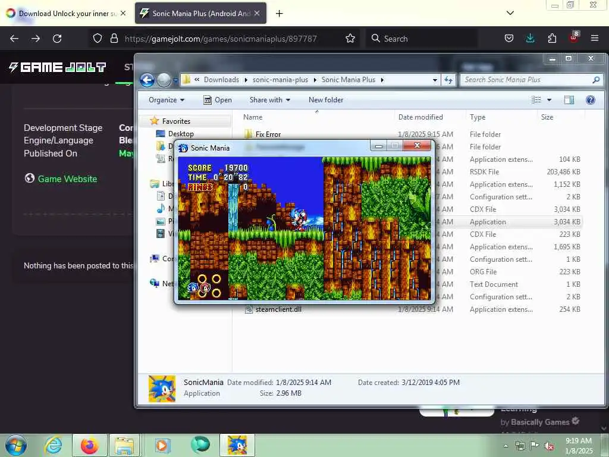Viewport: 609px width, 457px height.
Task: Select the Fix Error folder
Action: pos(268,134)
